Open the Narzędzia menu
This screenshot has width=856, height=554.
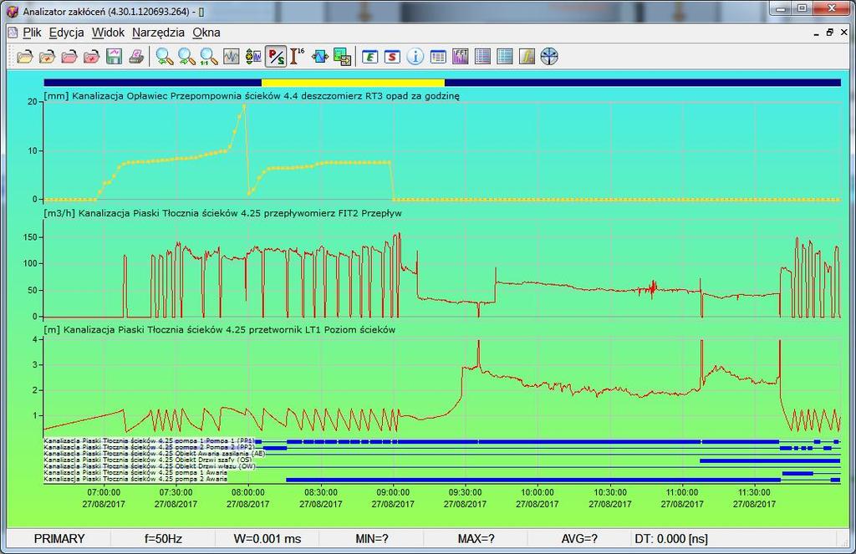158,33
